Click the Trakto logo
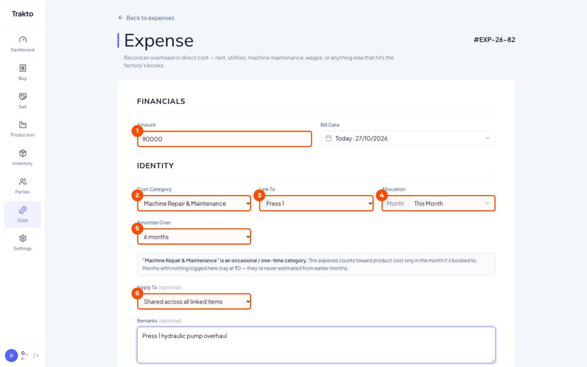Viewport: 587px width, 367px height. click(x=23, y=14)
